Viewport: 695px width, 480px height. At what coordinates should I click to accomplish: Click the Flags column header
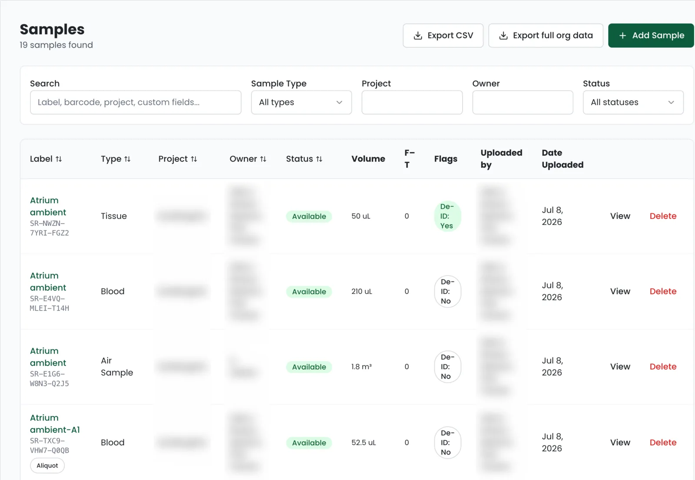click(446, 159)
